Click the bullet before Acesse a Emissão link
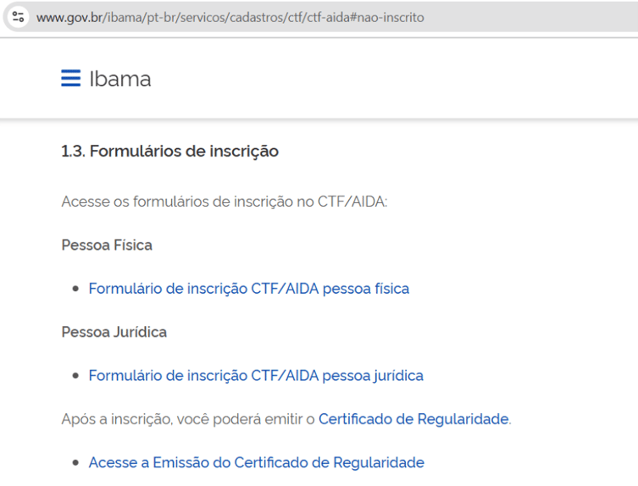 [x=75, y=463]
